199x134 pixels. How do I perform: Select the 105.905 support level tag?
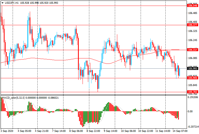(x=193, y=78)
